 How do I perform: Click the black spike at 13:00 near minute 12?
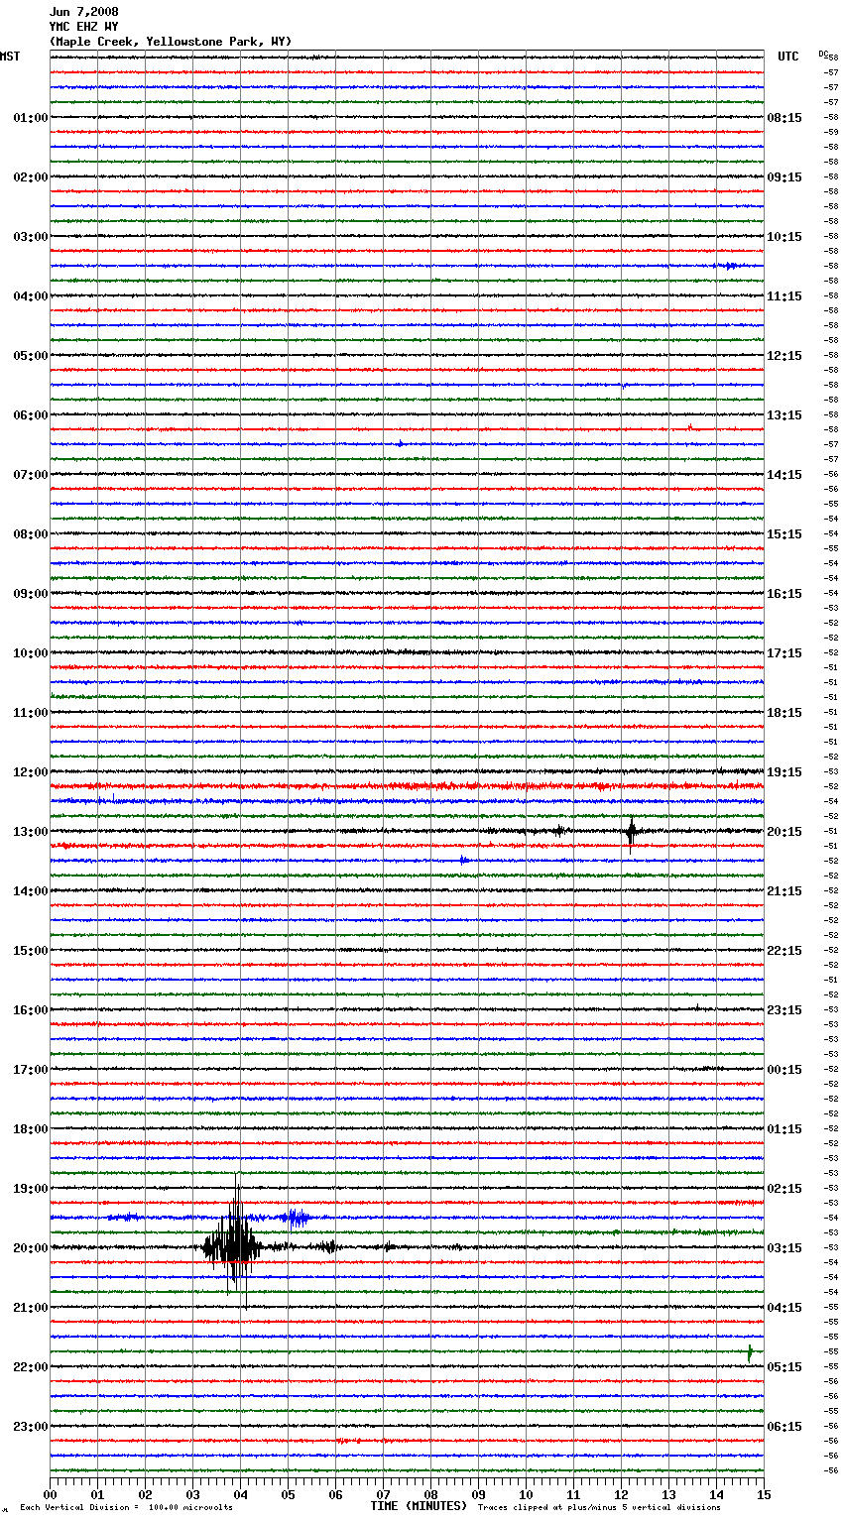(631, 834)
